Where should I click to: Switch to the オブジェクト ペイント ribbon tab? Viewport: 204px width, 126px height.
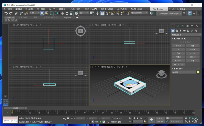coord(50,17)
